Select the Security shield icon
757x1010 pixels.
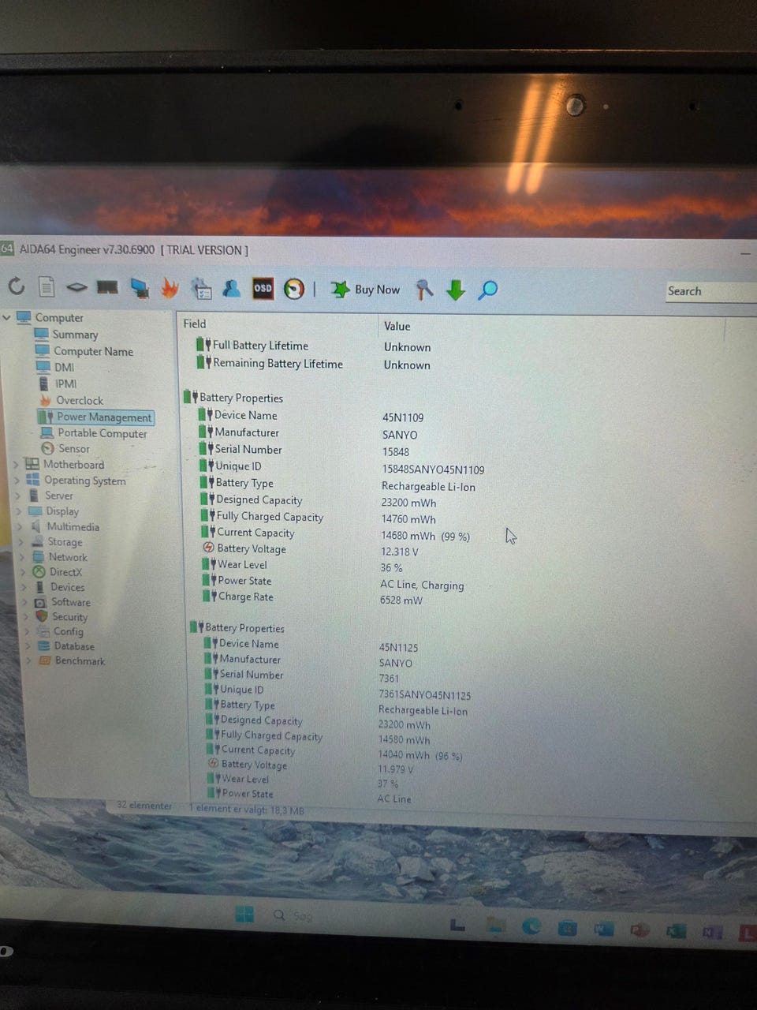(42, 616)
